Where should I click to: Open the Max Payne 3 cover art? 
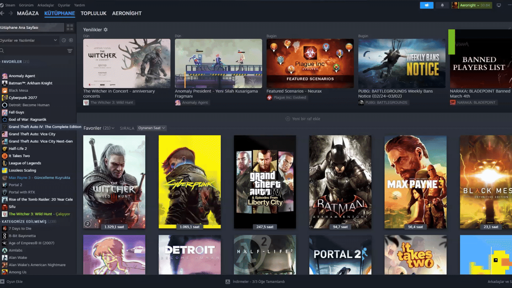[415, 182]
